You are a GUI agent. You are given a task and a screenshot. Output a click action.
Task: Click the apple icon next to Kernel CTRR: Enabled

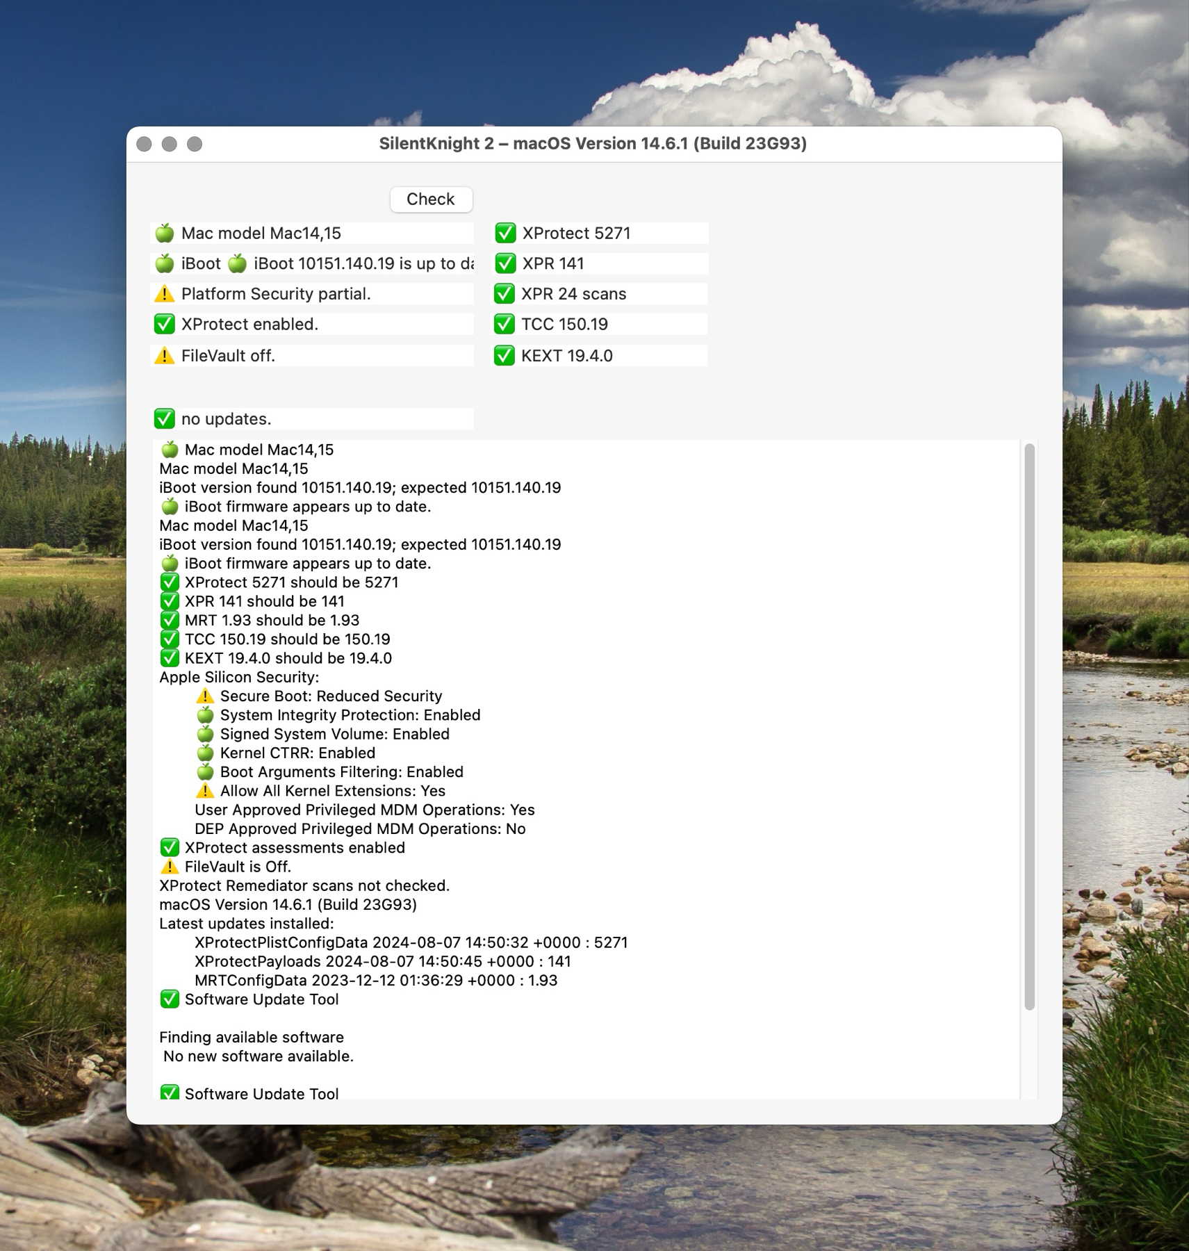[205, 753]
